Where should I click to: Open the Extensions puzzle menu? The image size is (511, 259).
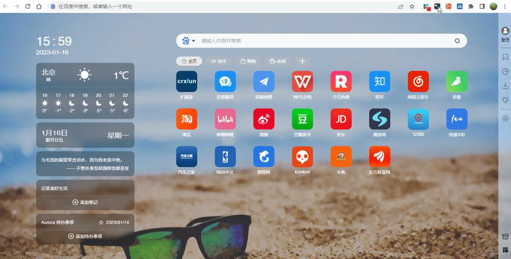coord(471,6)
